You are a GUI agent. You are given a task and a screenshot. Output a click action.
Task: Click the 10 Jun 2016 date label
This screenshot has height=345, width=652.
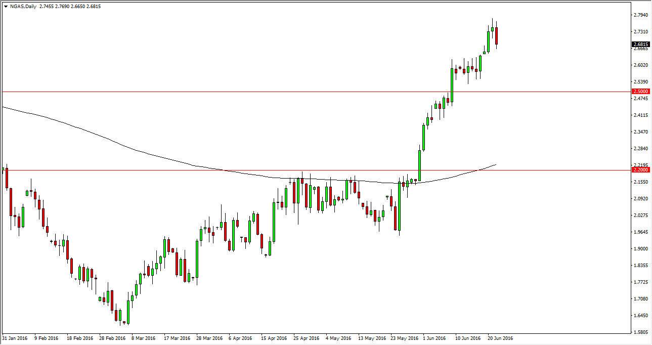[x=468, y=338]
